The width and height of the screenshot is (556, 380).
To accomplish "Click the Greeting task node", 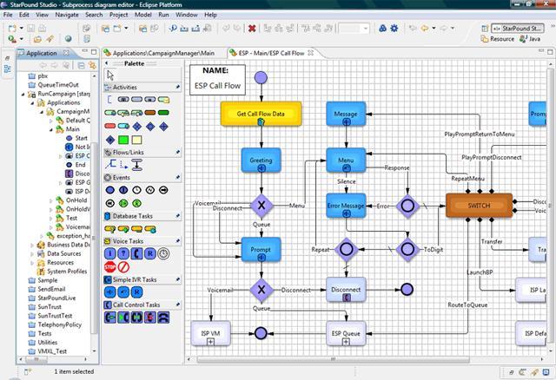I will (x=261, y=161).
